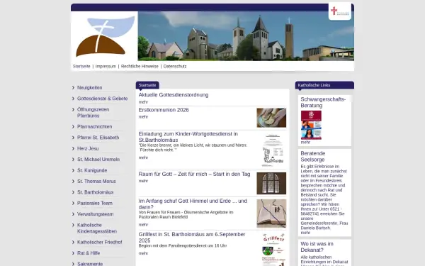Open Grillfest in St. Bartholomäus headline
425x266 pixels.
click(192, 237)
